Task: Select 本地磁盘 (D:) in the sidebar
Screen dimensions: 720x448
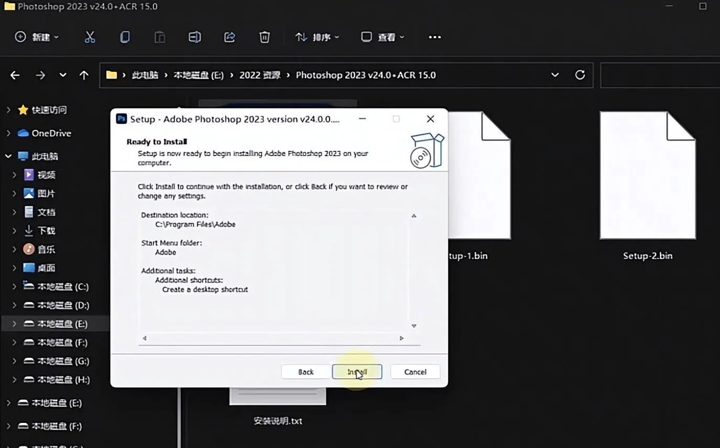Action: 63,305
